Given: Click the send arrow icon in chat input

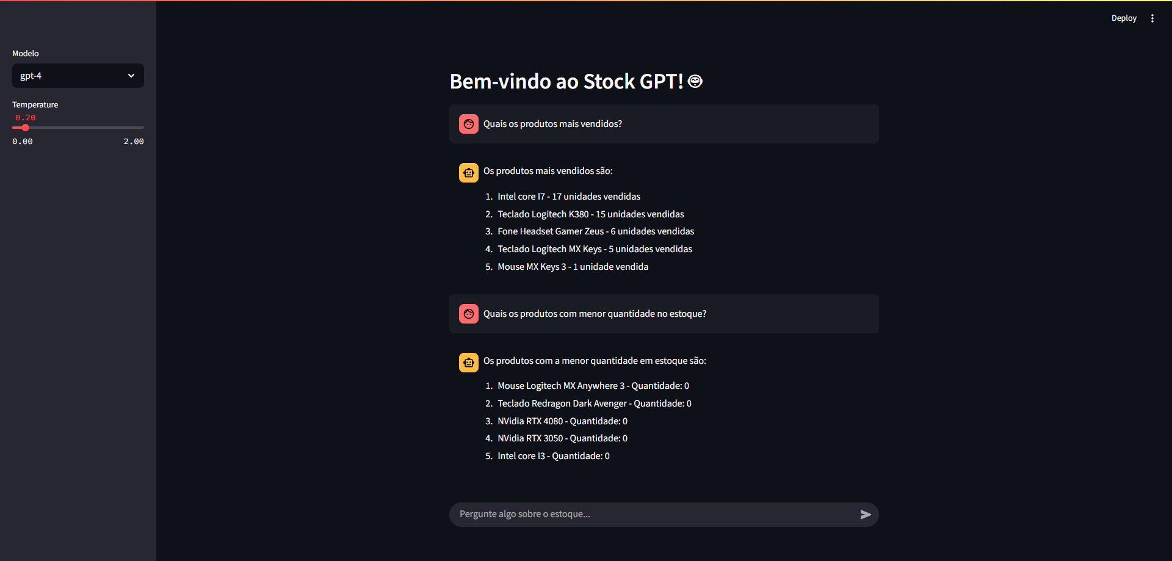Looking at the screenshot, I should point(866,515).
